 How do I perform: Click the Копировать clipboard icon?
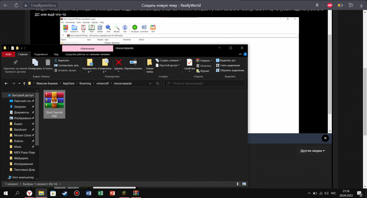tap(35, 62)
